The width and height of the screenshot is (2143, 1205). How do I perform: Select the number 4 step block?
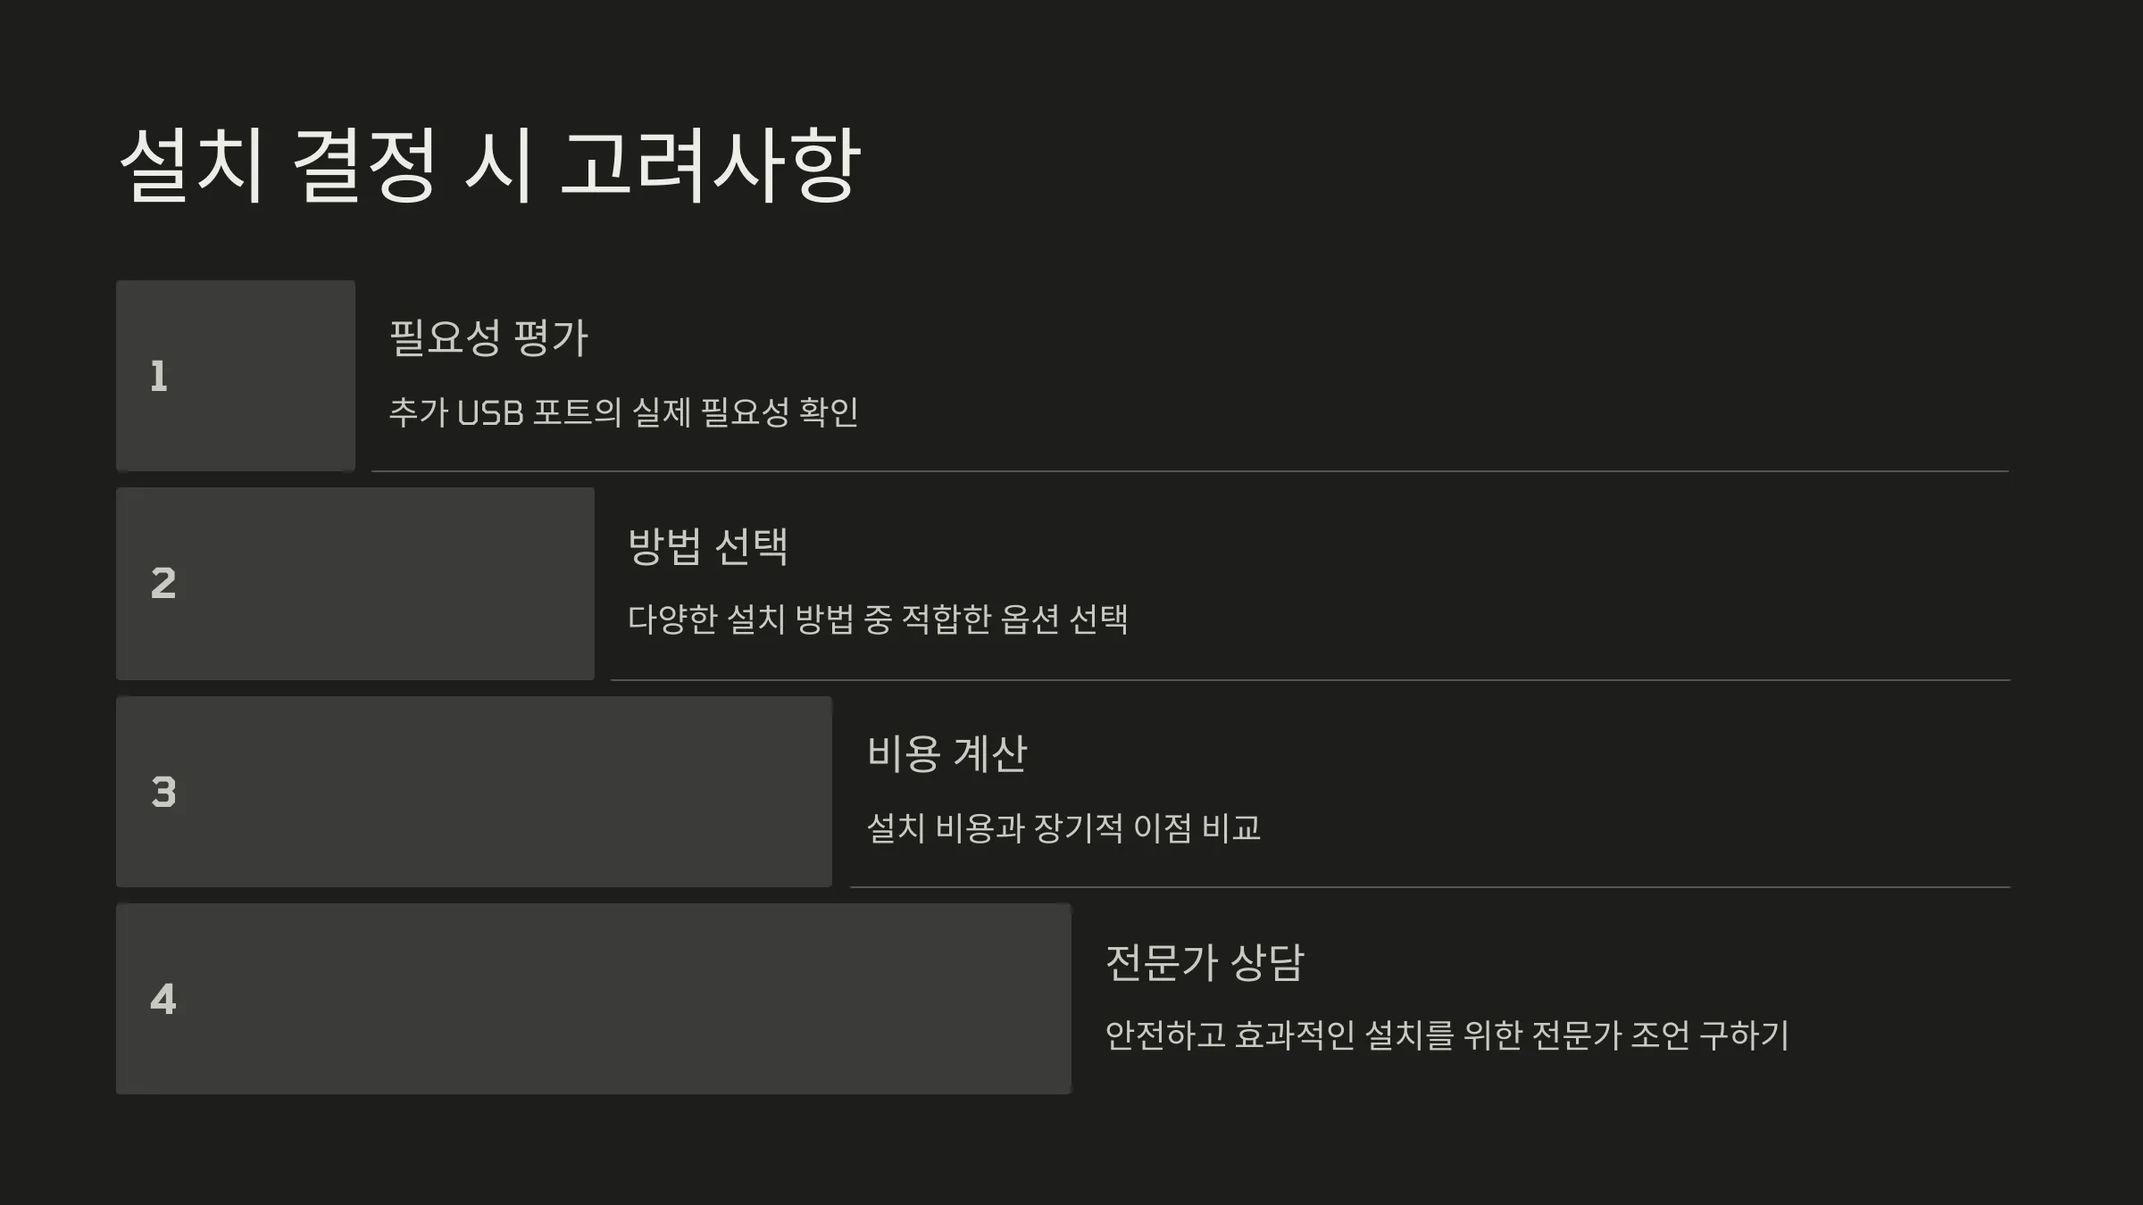(594, 999)
